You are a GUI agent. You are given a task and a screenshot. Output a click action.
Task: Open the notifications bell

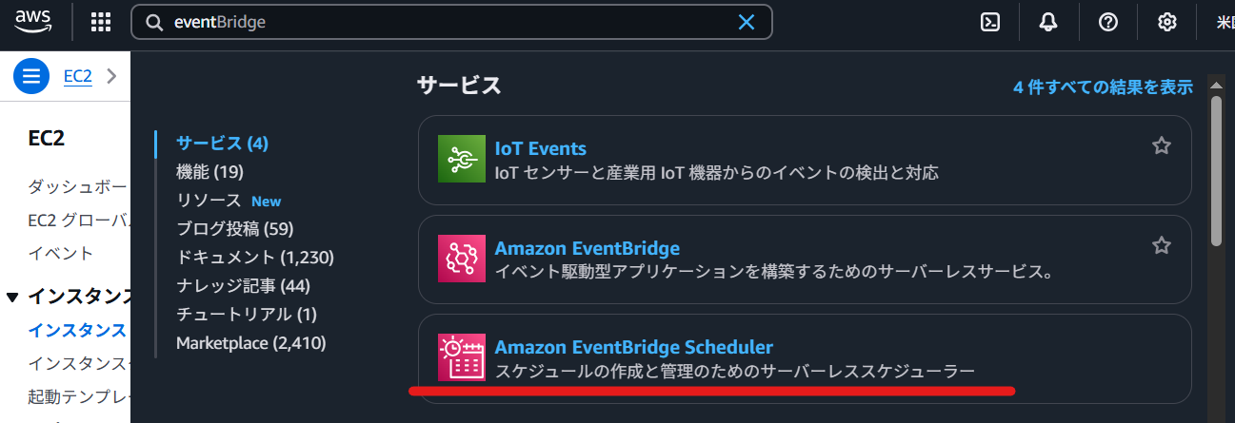click(1049, 23)
